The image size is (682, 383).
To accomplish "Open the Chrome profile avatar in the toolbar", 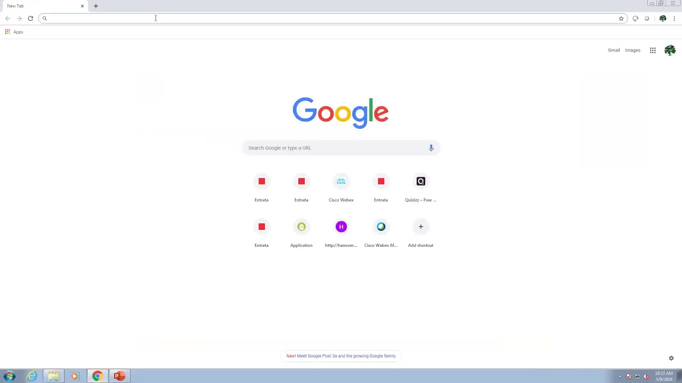I will click(663, 19).
